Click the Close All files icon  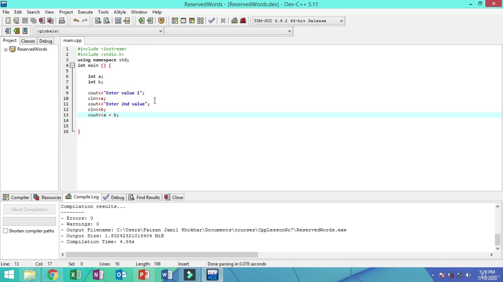click(50, 21)
